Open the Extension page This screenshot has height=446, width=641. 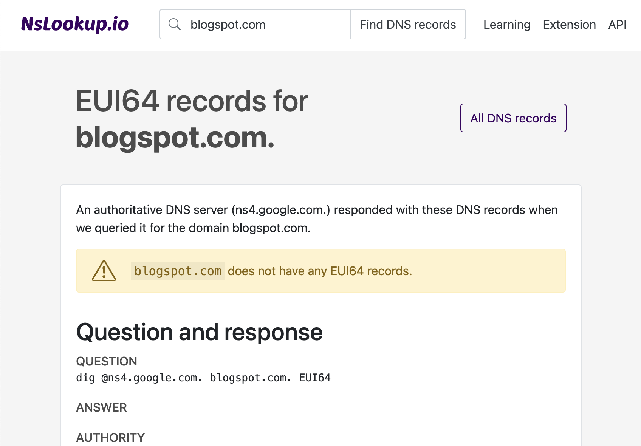(569, 24)
